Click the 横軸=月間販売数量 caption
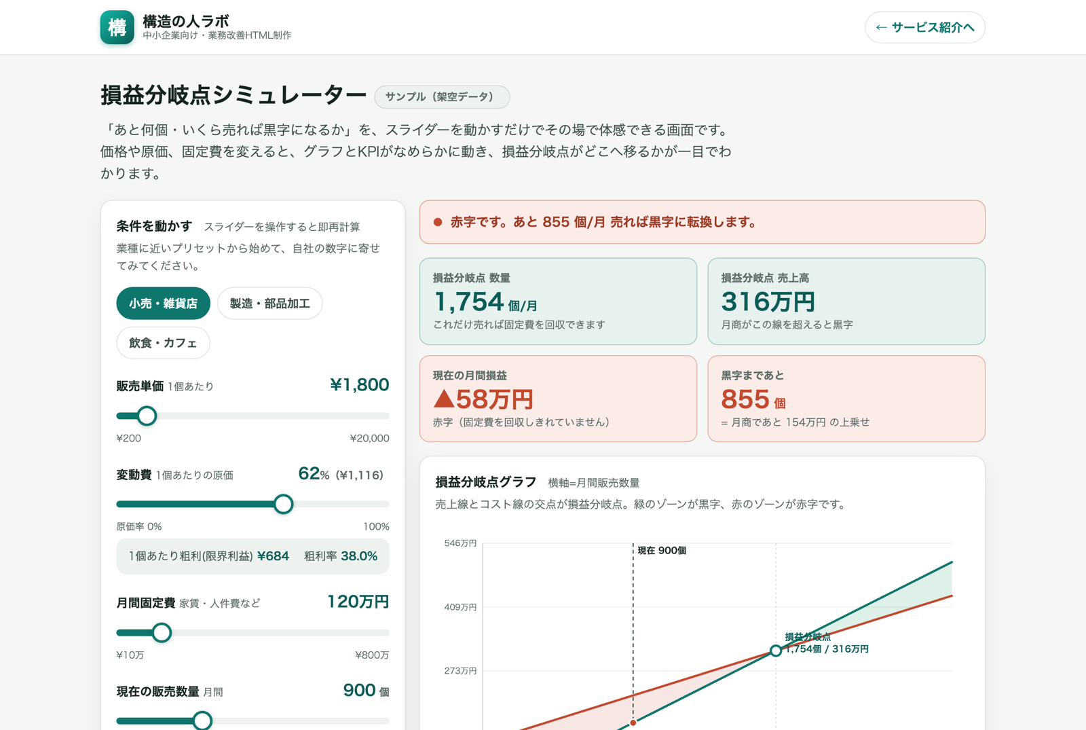The image size is (1086, 730). pos(594,483)
